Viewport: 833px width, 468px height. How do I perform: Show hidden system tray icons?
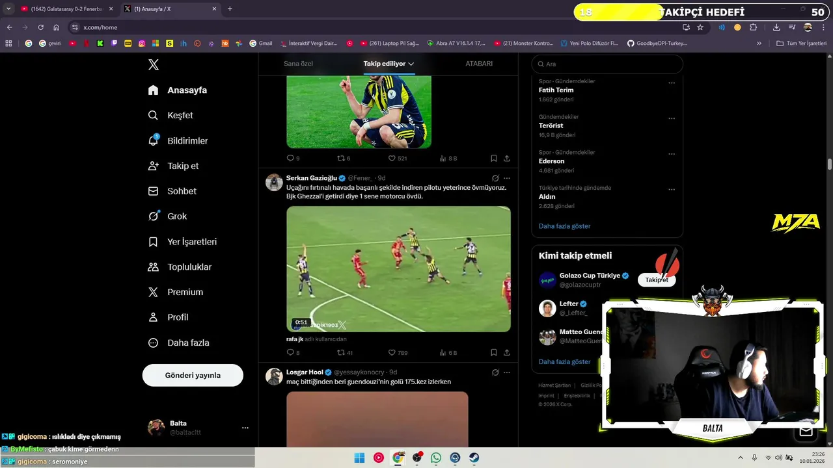click(740, 458)
